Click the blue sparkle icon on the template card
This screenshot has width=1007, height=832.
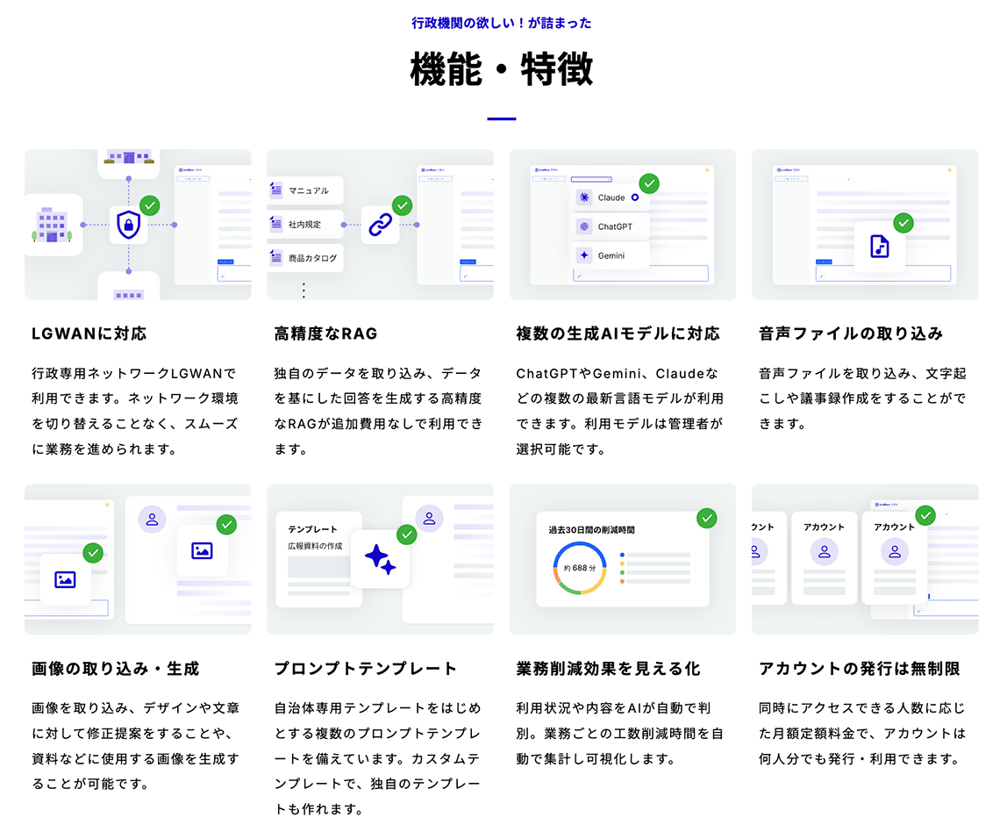click(380, 559)
